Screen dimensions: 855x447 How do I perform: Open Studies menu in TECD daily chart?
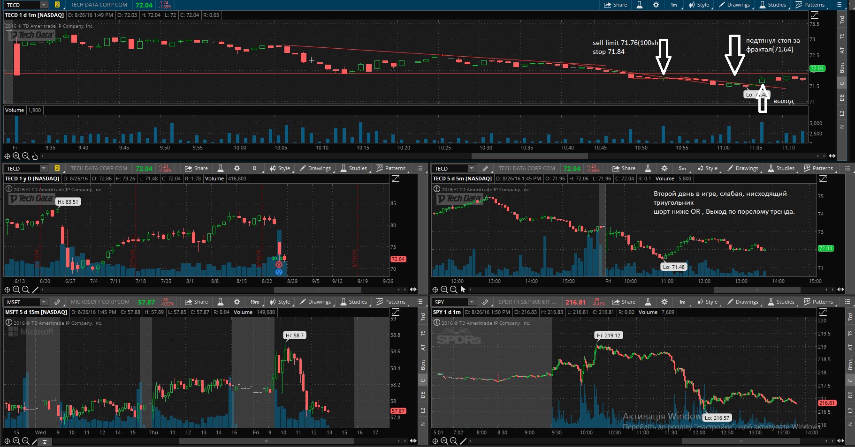[x=354, y=168]
